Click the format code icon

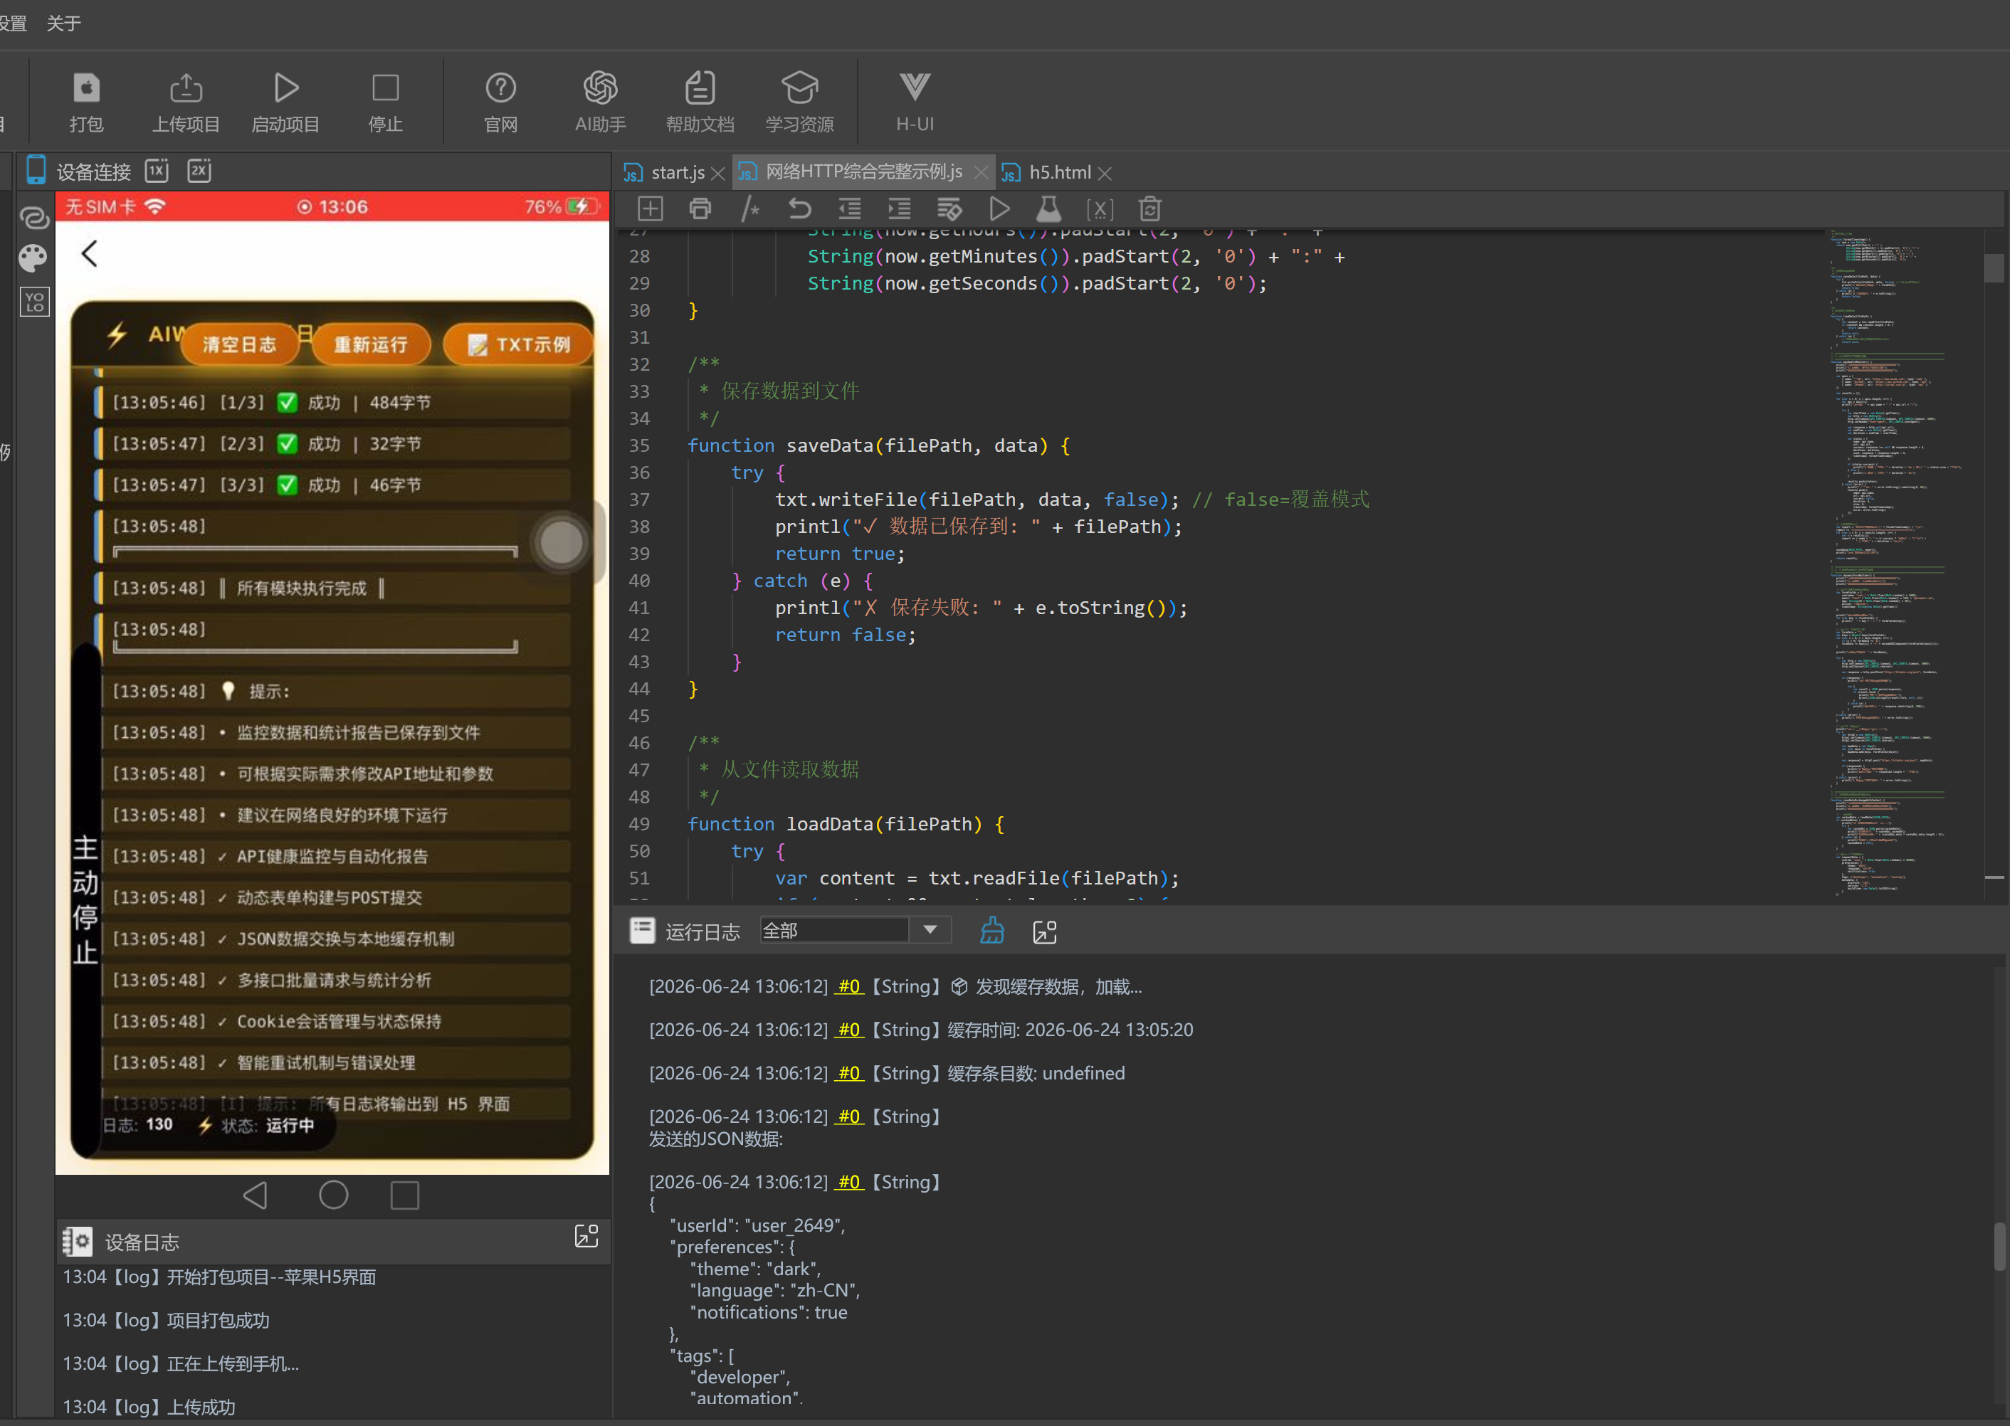[949, 209]
